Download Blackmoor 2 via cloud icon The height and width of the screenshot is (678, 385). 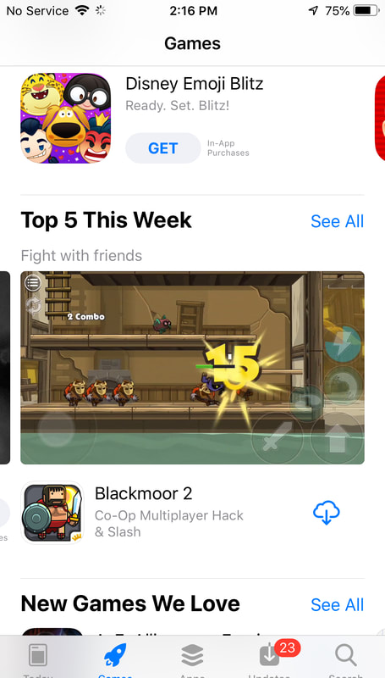[x=327, y=513]
